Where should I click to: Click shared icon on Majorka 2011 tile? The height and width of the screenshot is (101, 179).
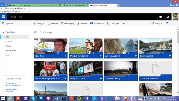(x=170, y=56)
